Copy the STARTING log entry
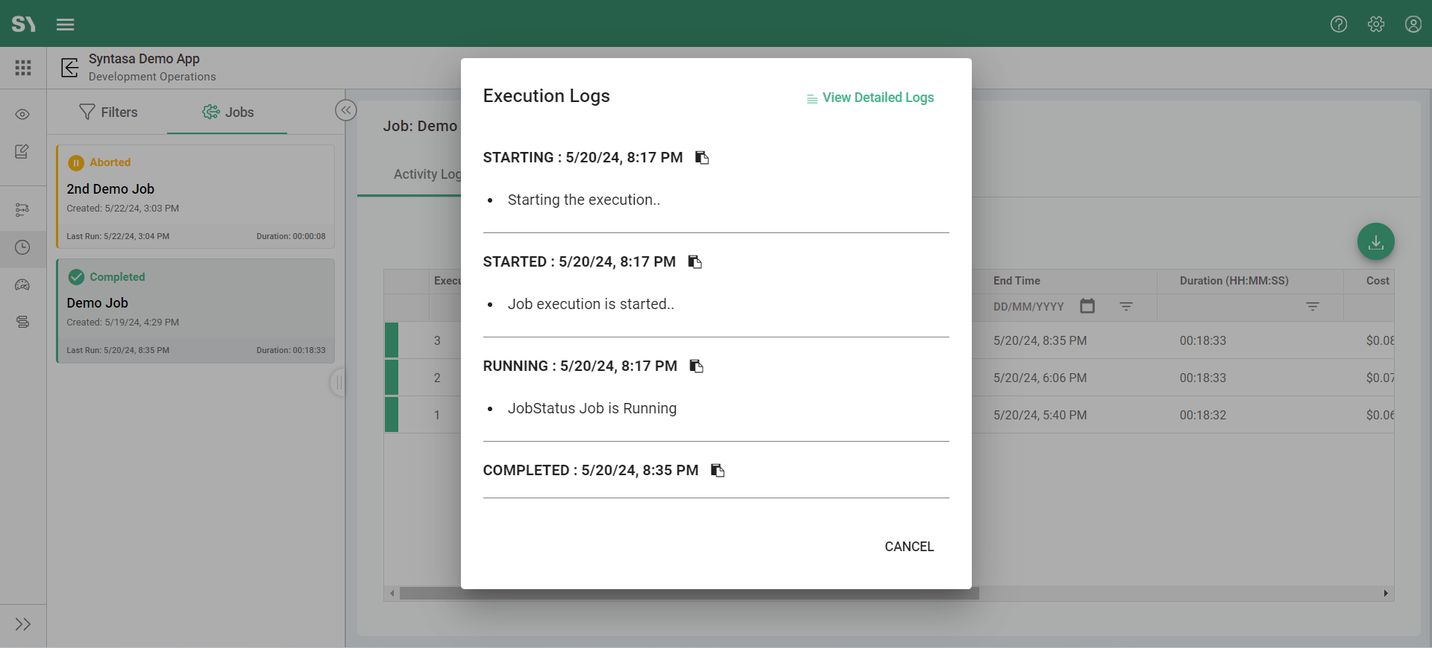This screenshot has width=1432, height=648. 702,157
